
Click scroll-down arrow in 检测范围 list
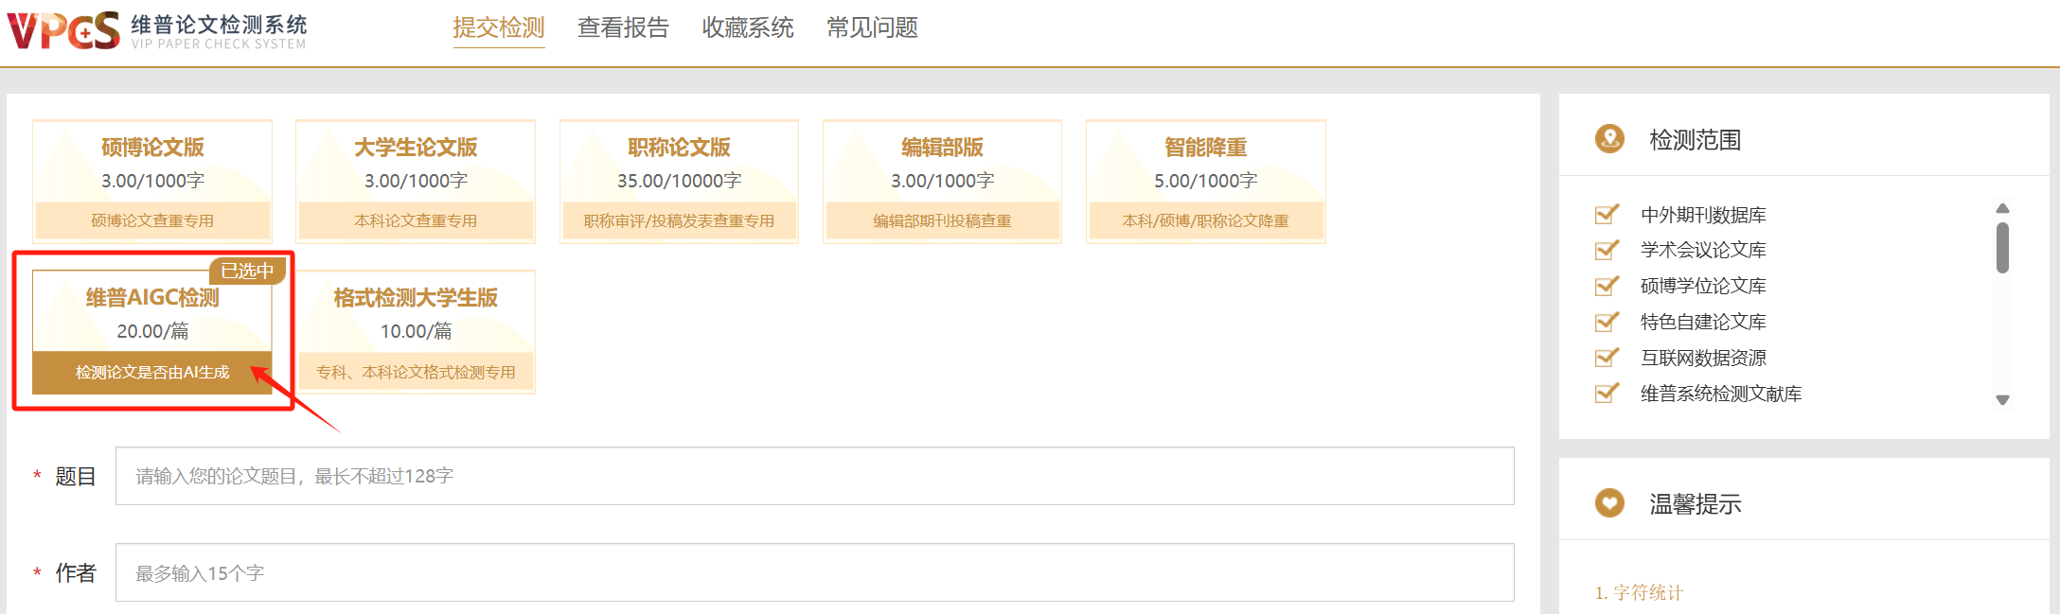2002,400
